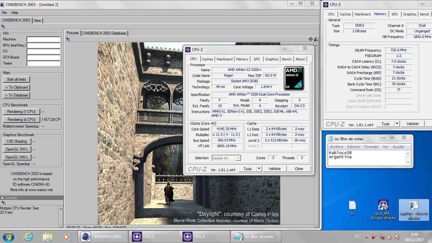Open Windows Media Player from taskbar
Image resolution: width=432 pixels, height=243 pixels.
67,237
